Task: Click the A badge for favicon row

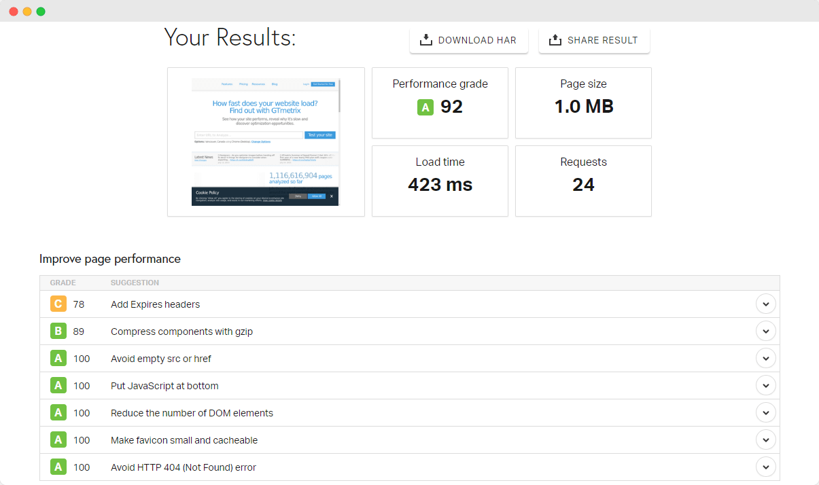Action: point(58,440)
